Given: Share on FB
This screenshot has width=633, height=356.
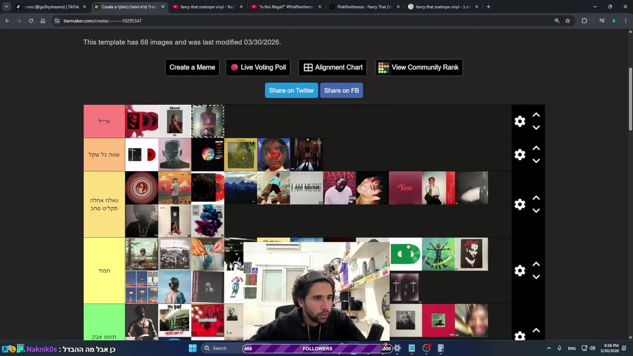Looking at the screenshot, I should pos(341,90).
